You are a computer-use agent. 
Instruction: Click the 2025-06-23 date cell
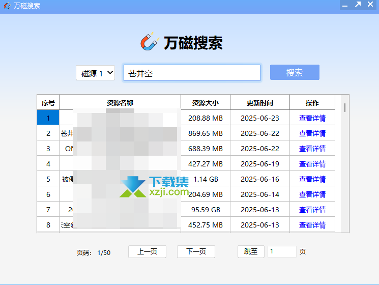pos(260,118)
